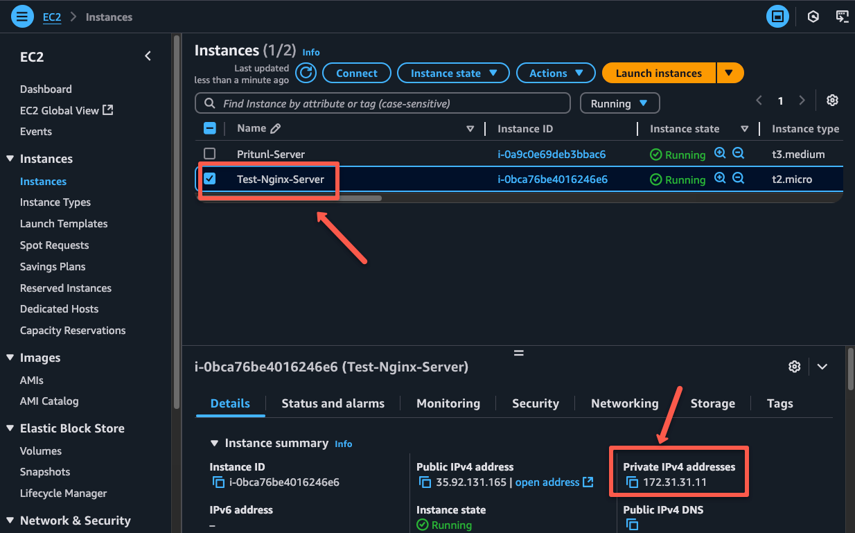
Task: Switch to the Monitoring tab
Action: pos(448,403)
